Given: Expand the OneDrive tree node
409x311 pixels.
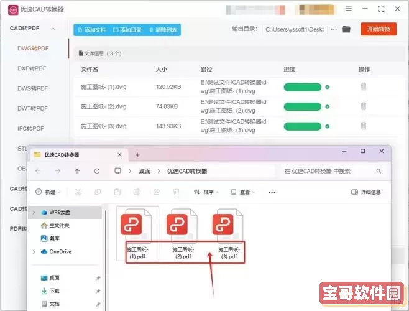Looking at the screenshot, I should (x=34, y=252).
